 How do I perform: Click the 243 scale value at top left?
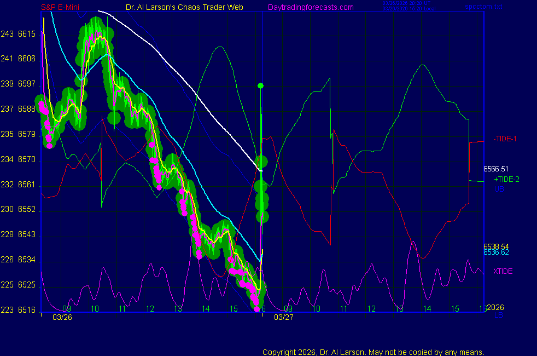click(x=7, y=34)
